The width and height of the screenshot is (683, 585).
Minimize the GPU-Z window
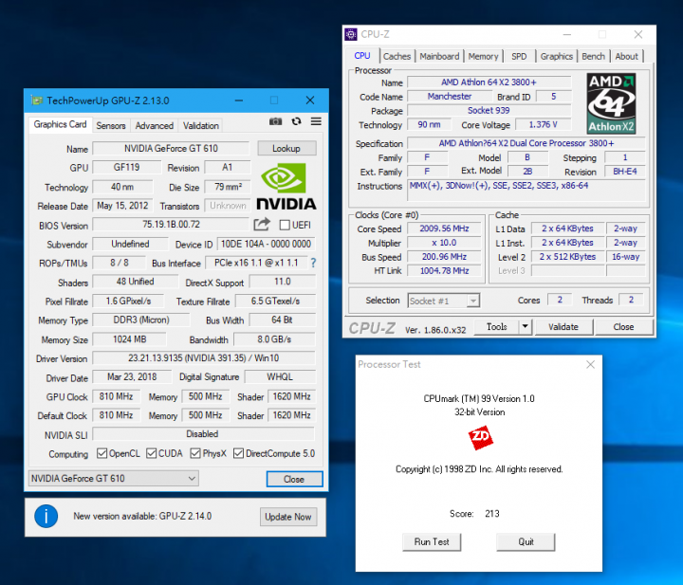tap(239, 101)
